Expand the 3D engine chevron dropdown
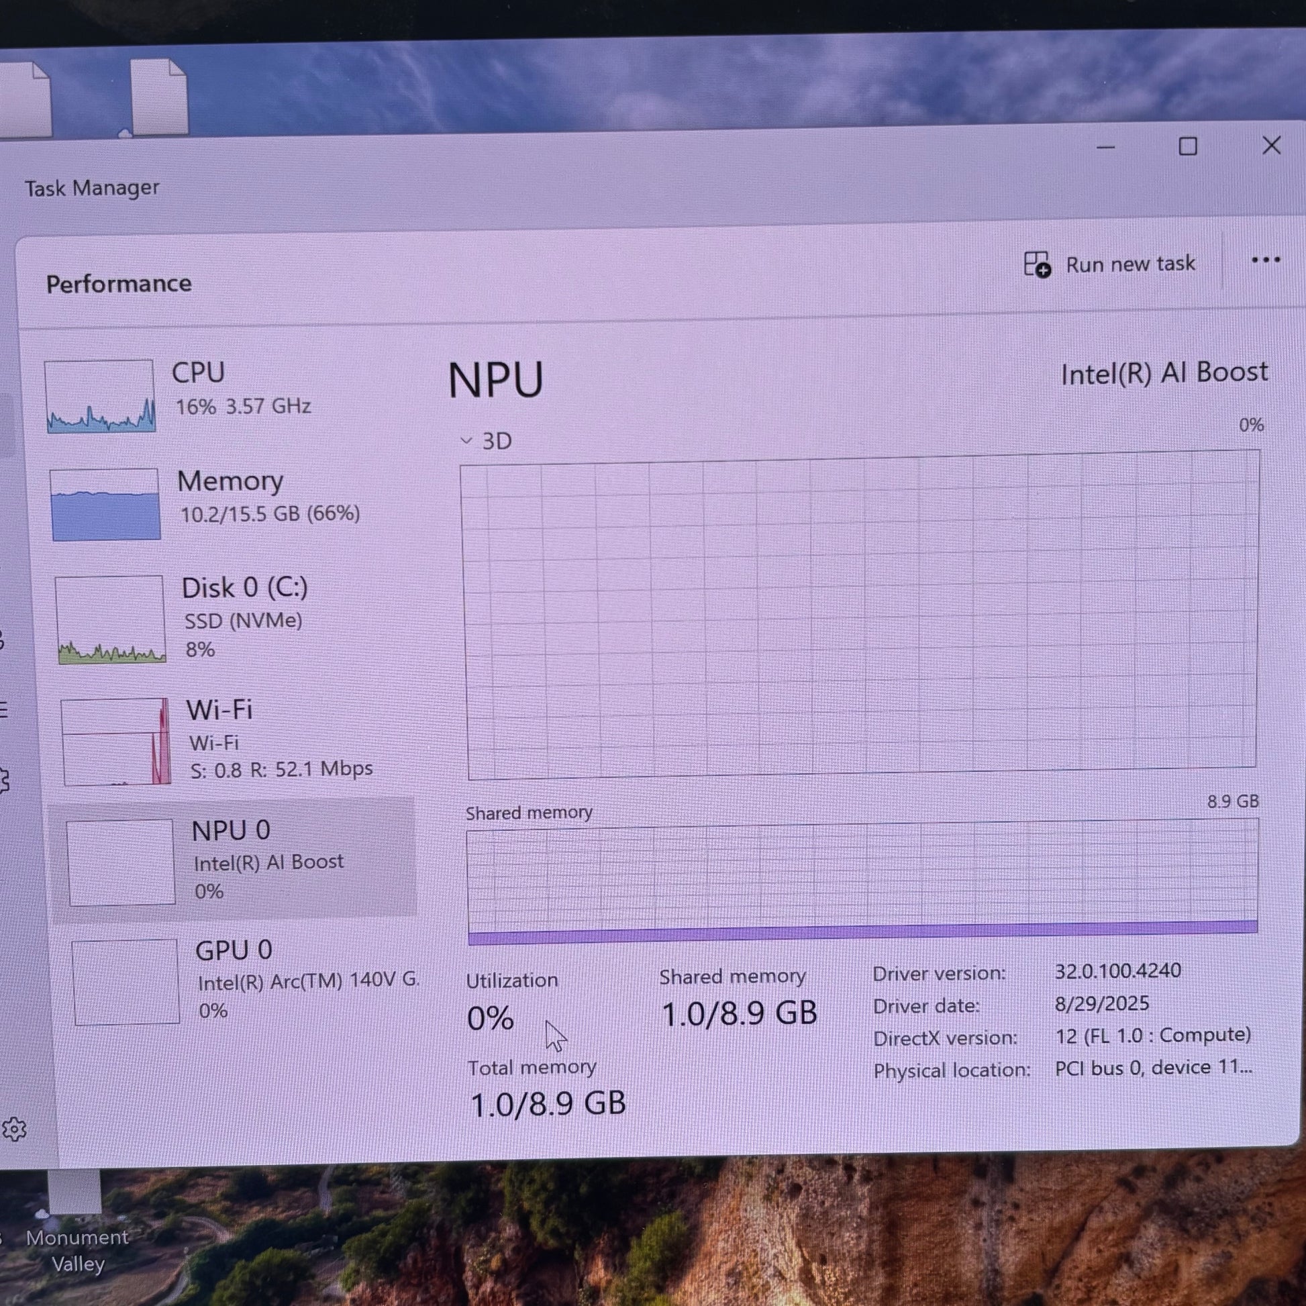Image resolution: width=1306 pixels, height=1306 pixels. click(466, 441)
